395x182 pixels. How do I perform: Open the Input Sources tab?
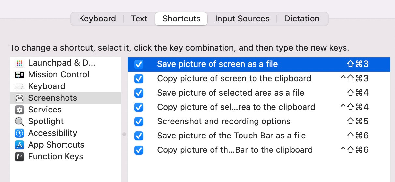click(x=242, y=19)
